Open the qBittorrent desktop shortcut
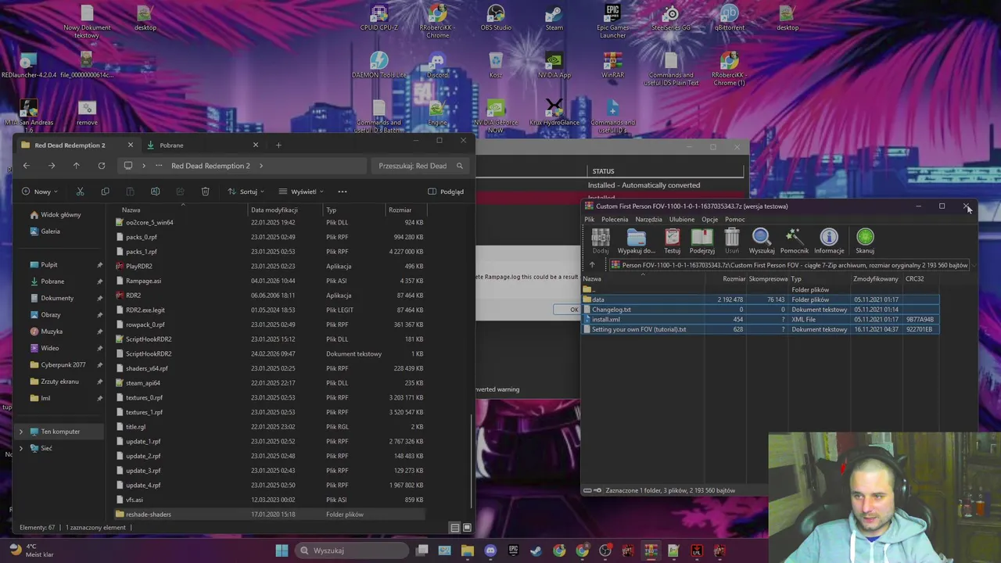Image resolution: width=1001 pixels, height=563 pixels. pyautogui.click(x=729, y=19)
